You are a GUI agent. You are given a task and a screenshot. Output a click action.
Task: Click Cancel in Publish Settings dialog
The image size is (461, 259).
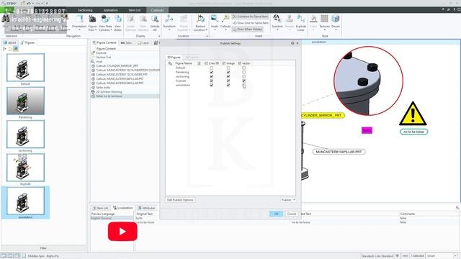click(291, 214)
